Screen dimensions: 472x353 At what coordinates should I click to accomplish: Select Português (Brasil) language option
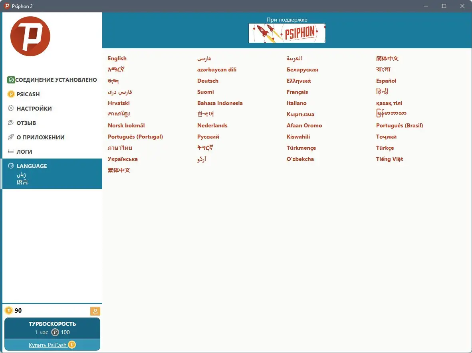(399, 125)
